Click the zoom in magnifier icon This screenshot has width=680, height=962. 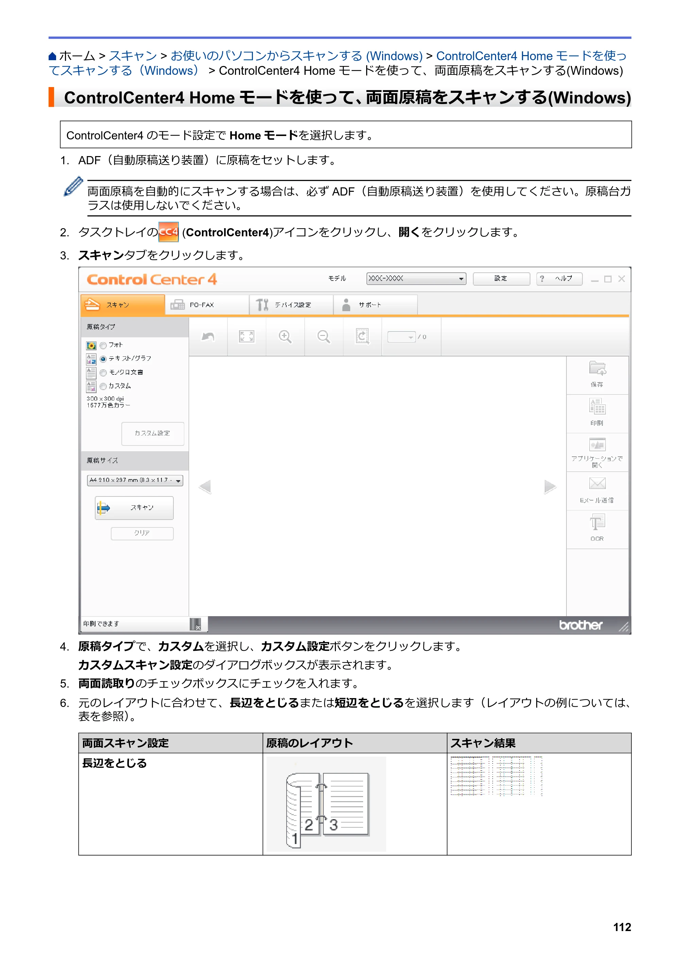click(x=285, y=337)
